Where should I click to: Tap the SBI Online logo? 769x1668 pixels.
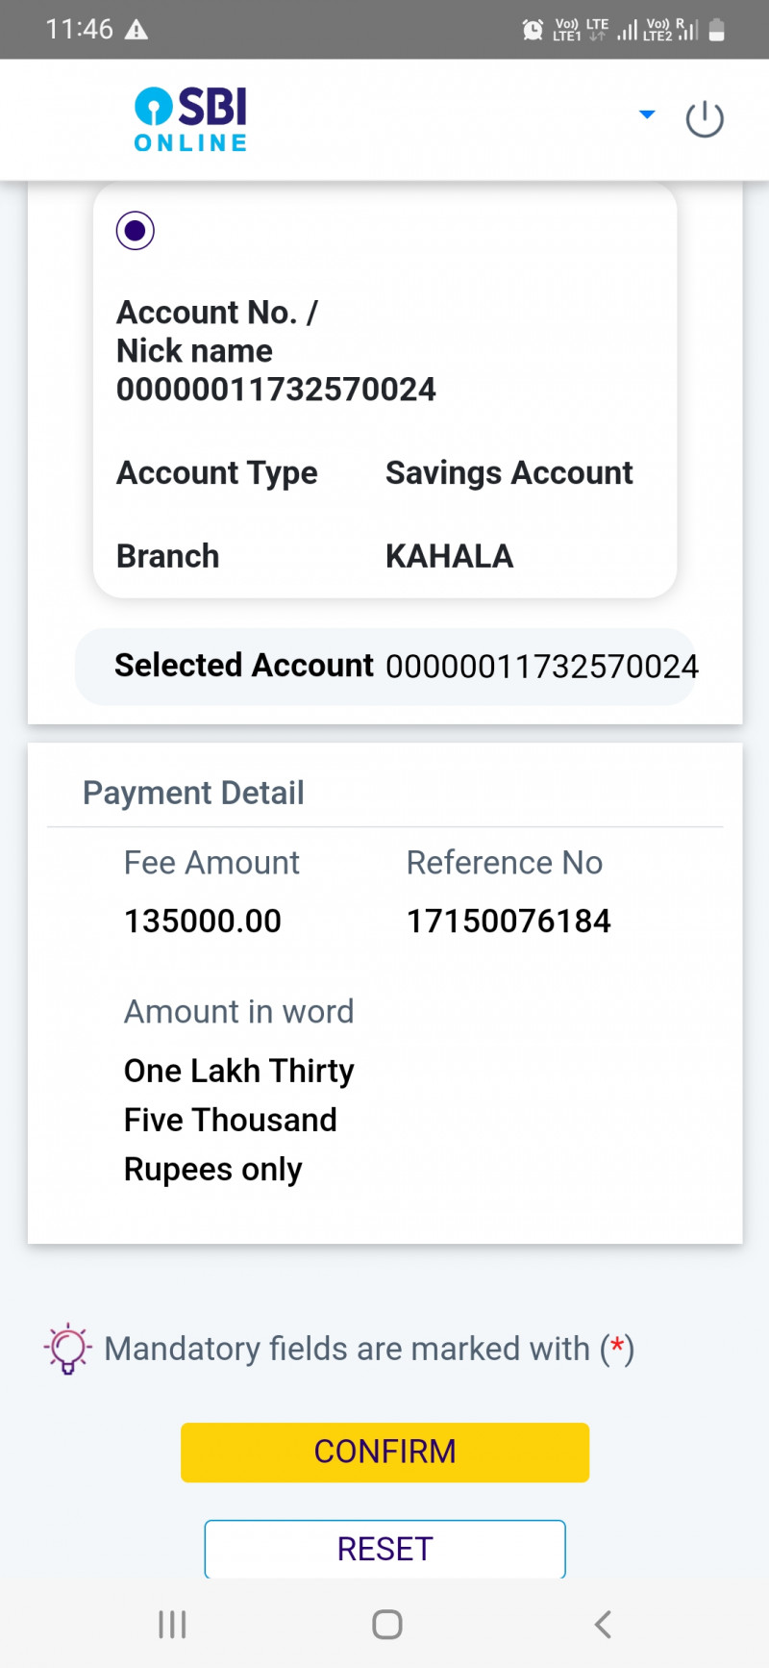point(190,119)
